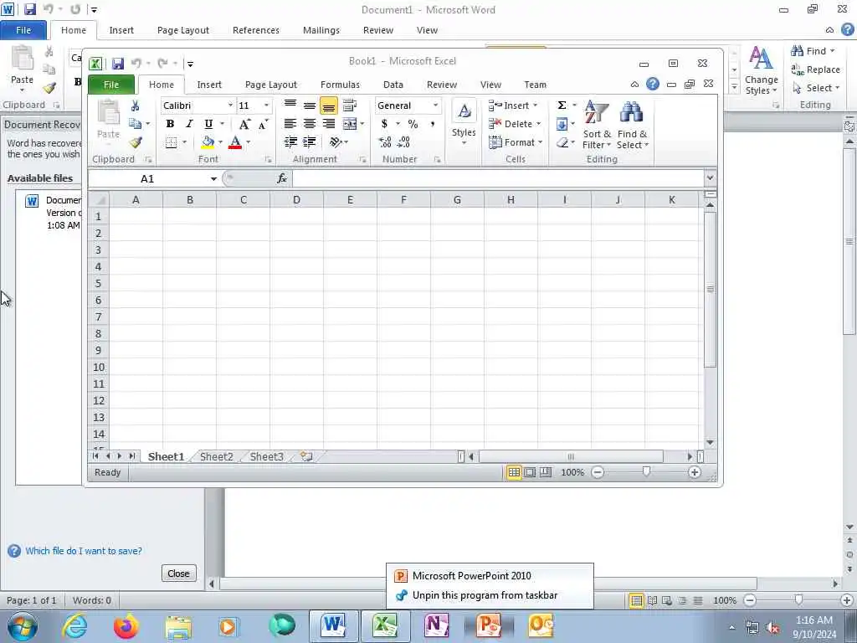Open Word References tab
857x643 pixels.
click(x=256, y=30)
